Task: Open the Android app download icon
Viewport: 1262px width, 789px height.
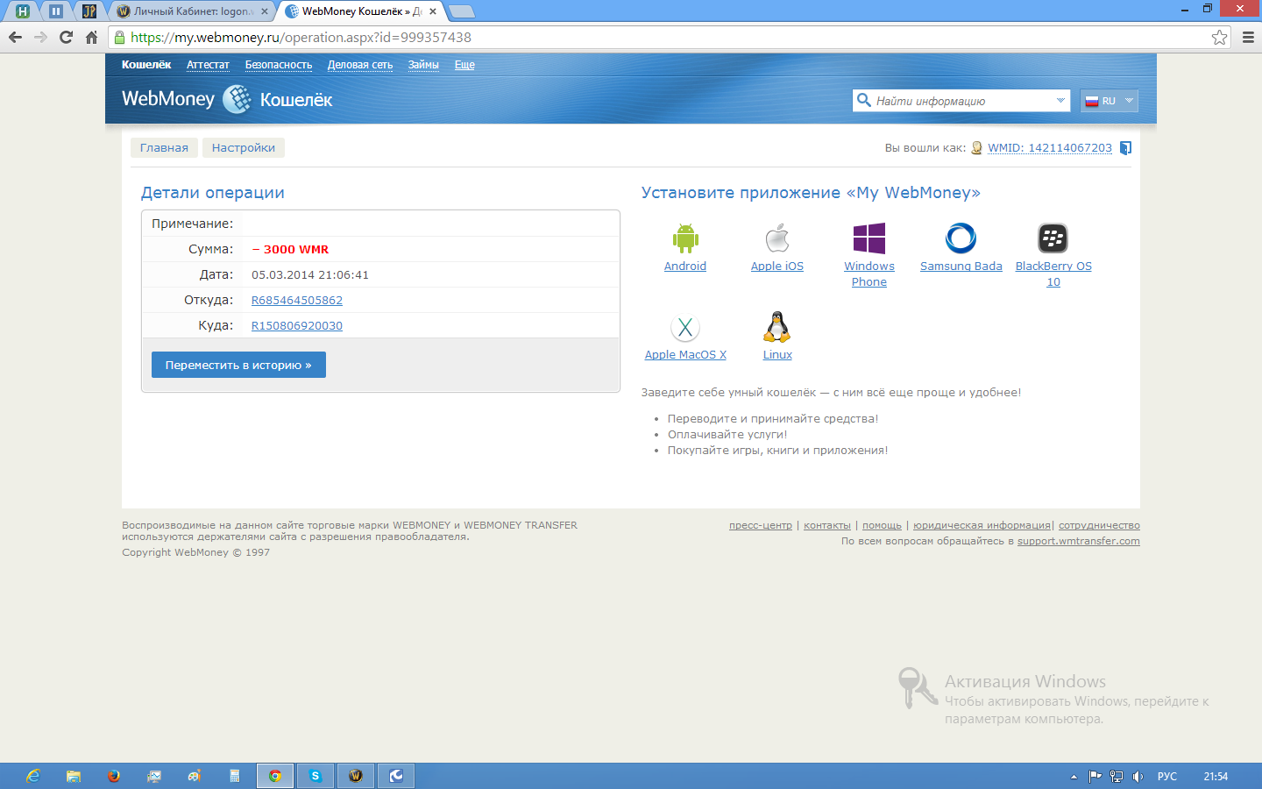Action: (685, 238)
